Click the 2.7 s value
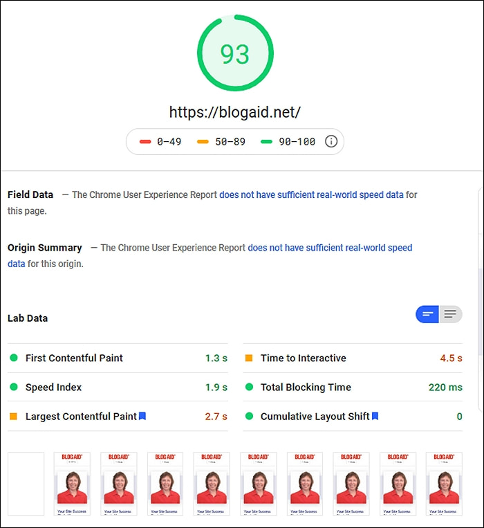484x528 pixels. coord(216,417)
